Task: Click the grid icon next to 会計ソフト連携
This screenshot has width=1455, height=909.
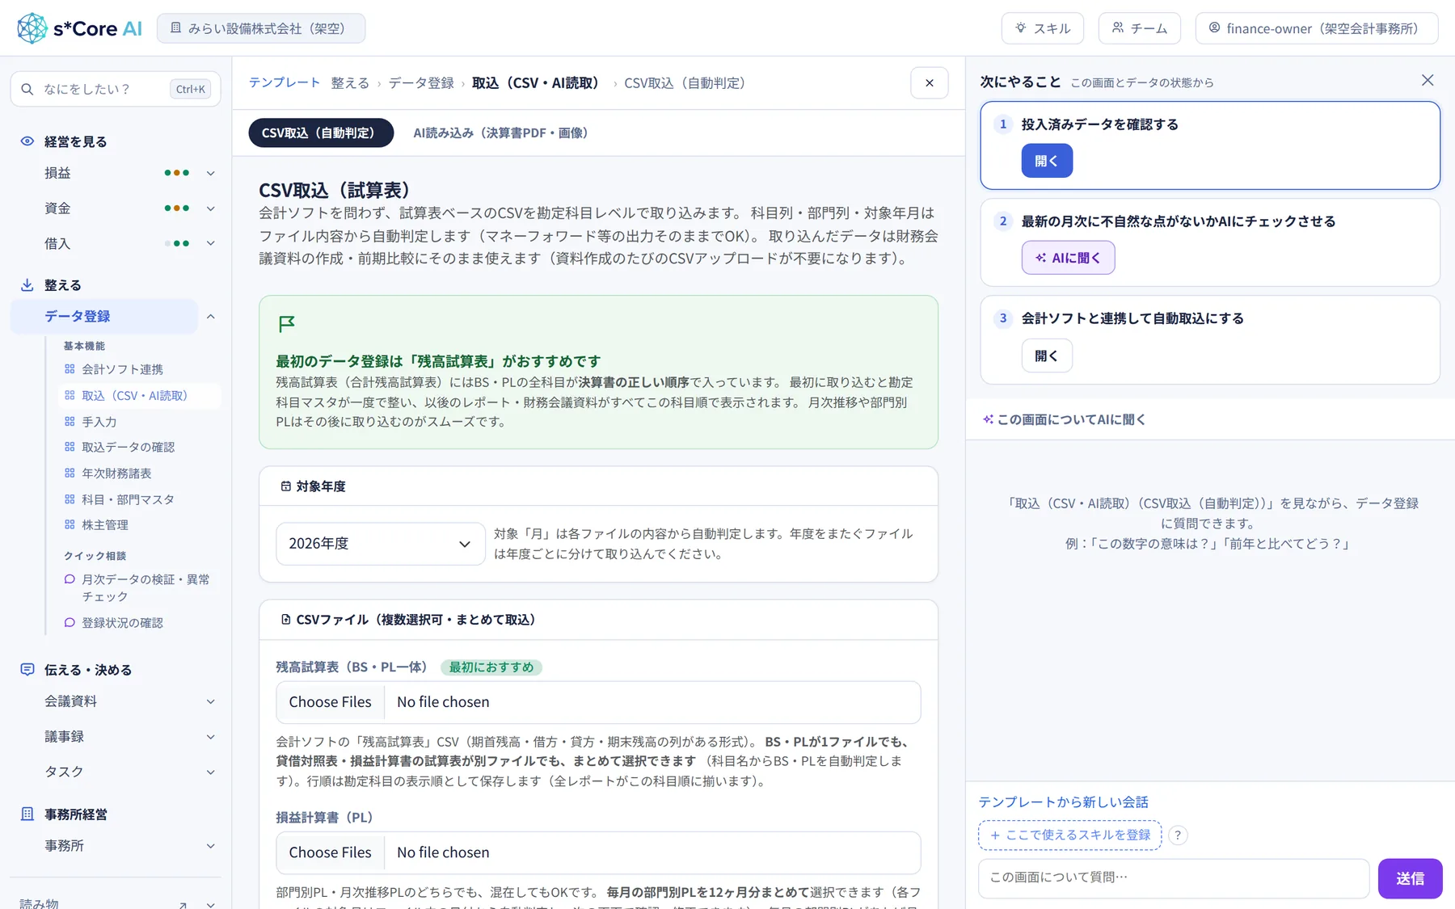Action: pyautogui.click(x=70, y=369)
